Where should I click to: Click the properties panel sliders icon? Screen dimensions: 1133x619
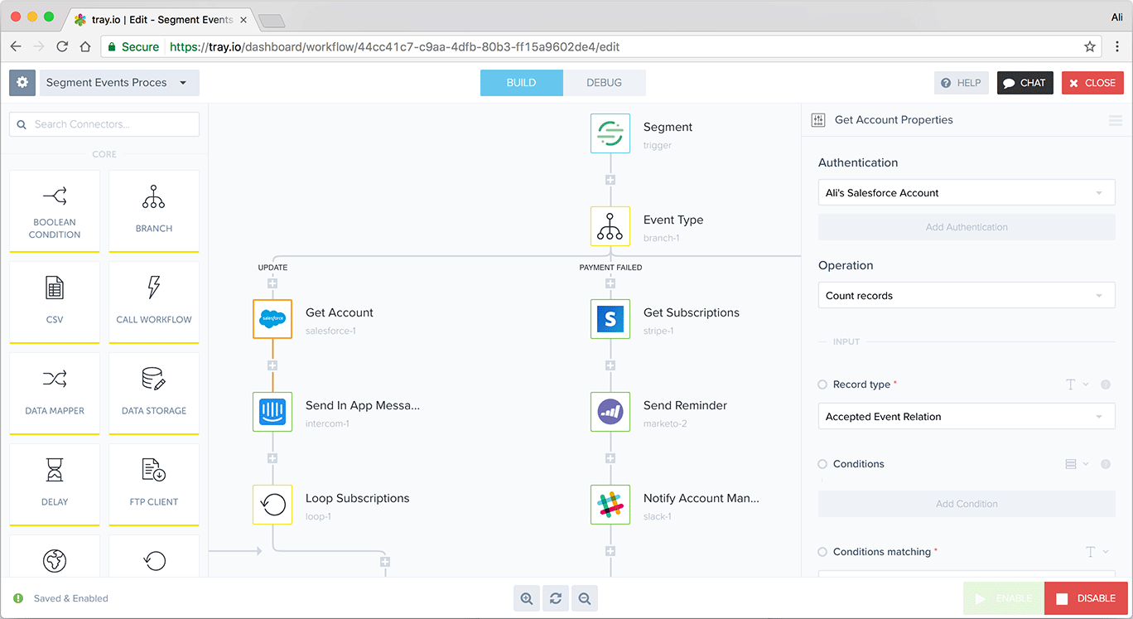coord(818,120)
